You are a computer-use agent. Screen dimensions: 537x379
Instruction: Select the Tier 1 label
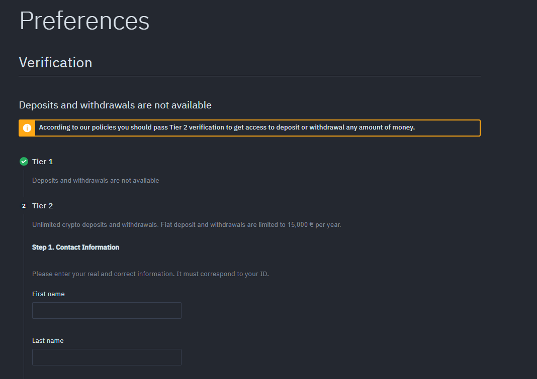pos(43,162)
